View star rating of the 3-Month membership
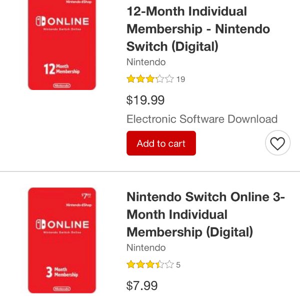This screenshot has height=300, width=300. click(150, 264)
